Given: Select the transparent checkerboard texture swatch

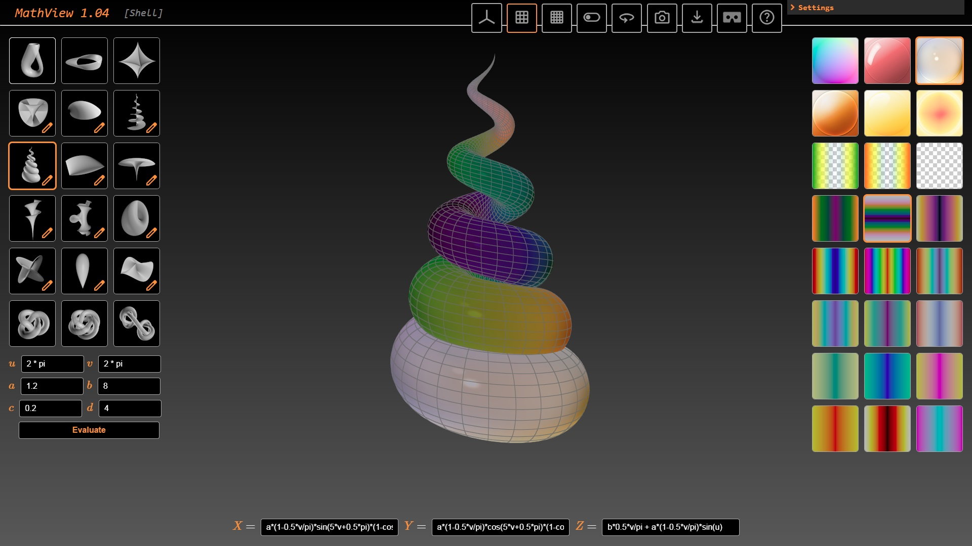Looking at the screenshot, I should pyautogui.click(x=939, y=166).
